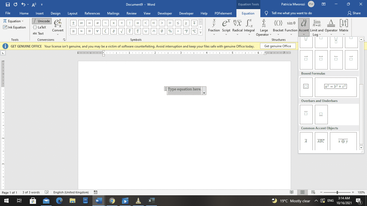Open the Limit and Log dropdown
Viewport: 367px width, 206px height.
[x=317, y=27]
